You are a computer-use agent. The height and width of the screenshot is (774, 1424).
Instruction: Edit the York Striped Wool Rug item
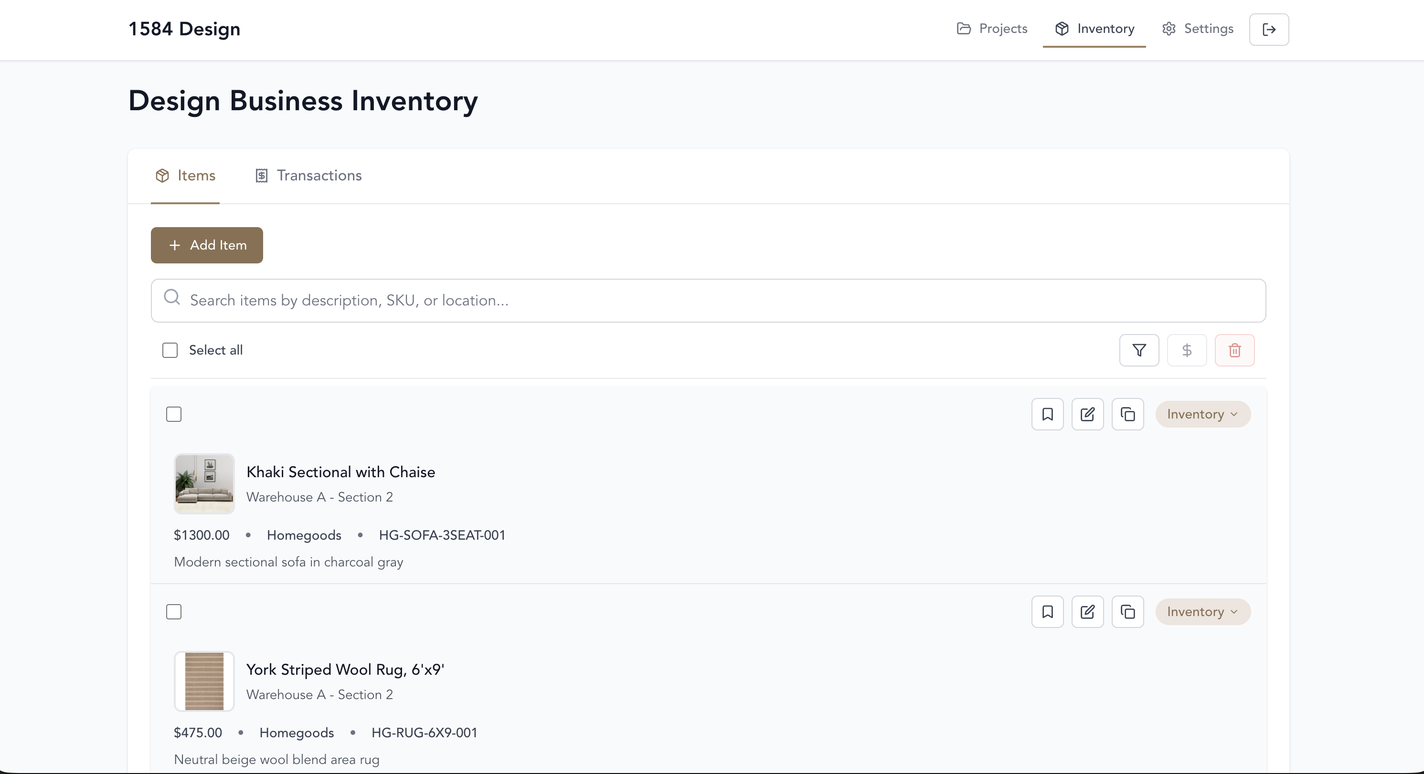pyautogui.click(x=1087, y=612)
